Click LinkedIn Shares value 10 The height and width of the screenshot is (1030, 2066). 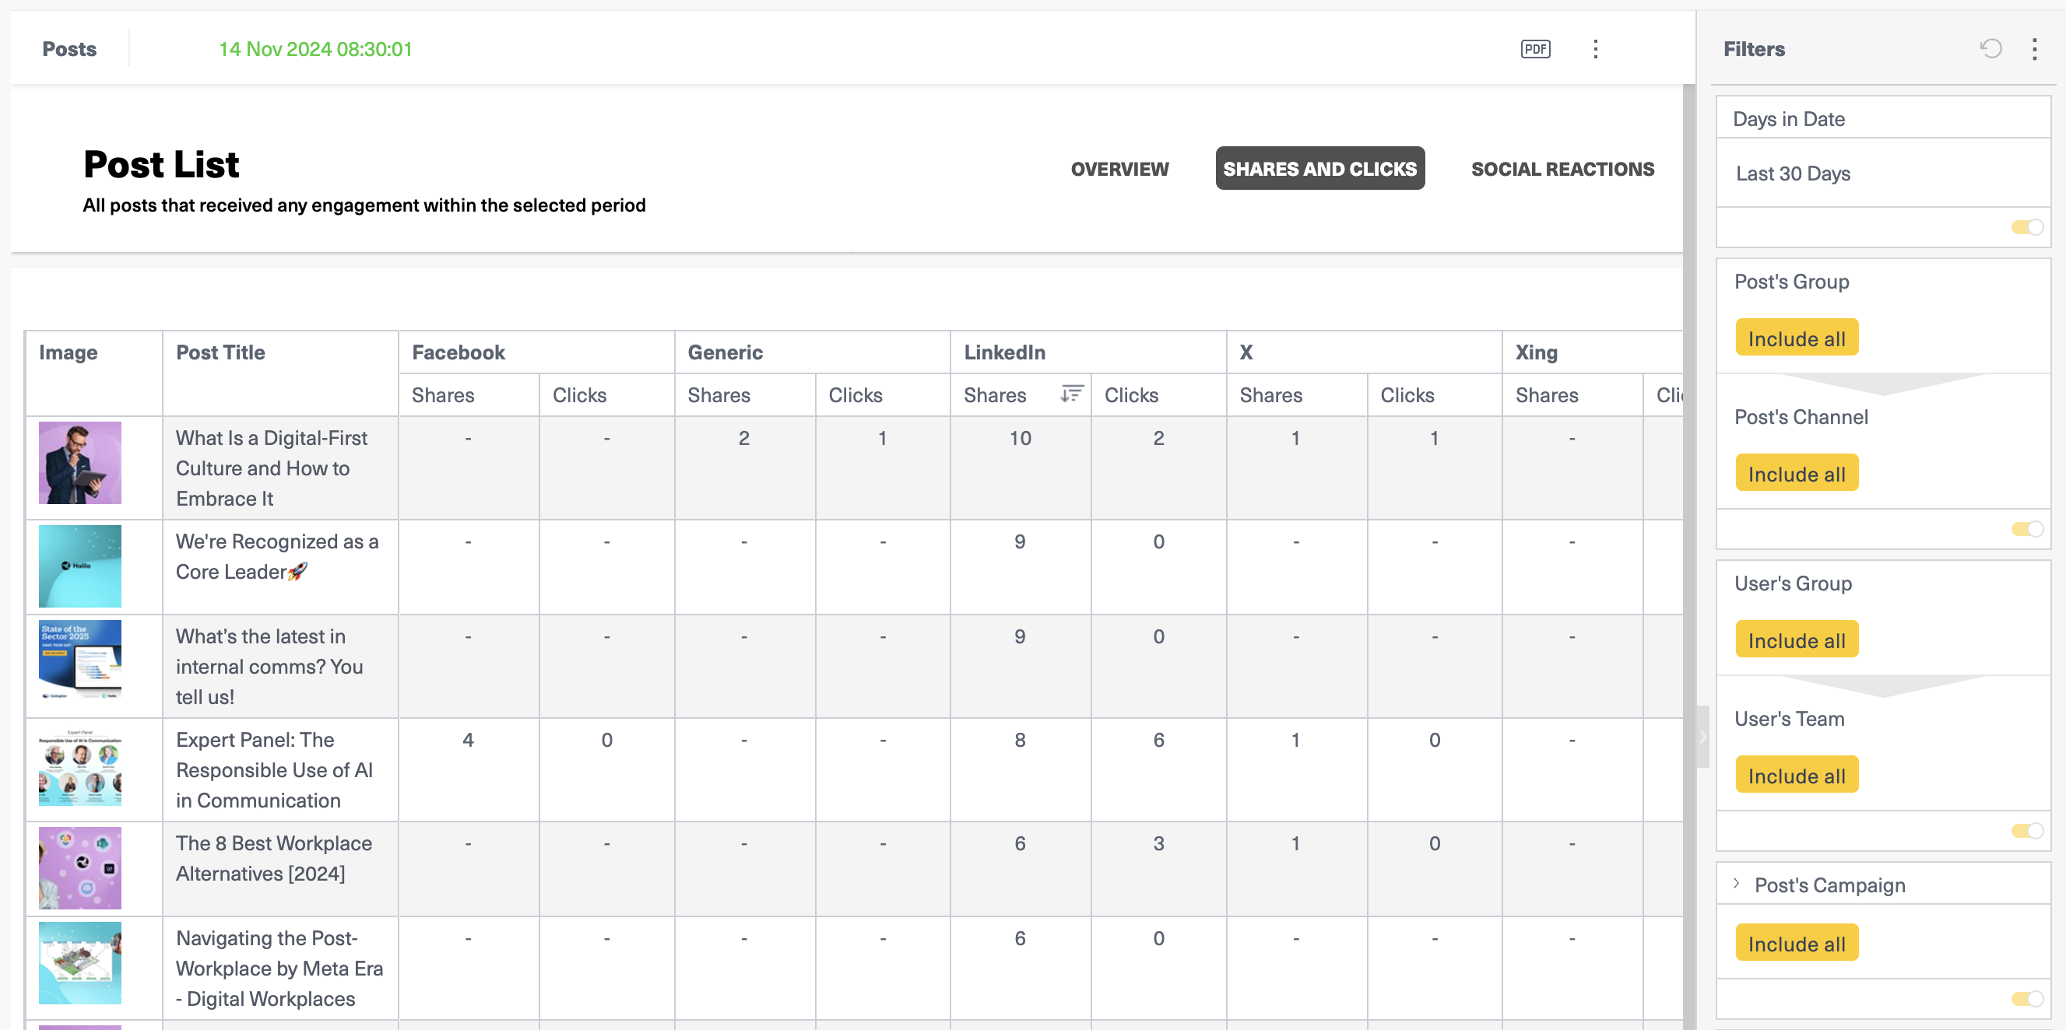(x=1019, y=438)
